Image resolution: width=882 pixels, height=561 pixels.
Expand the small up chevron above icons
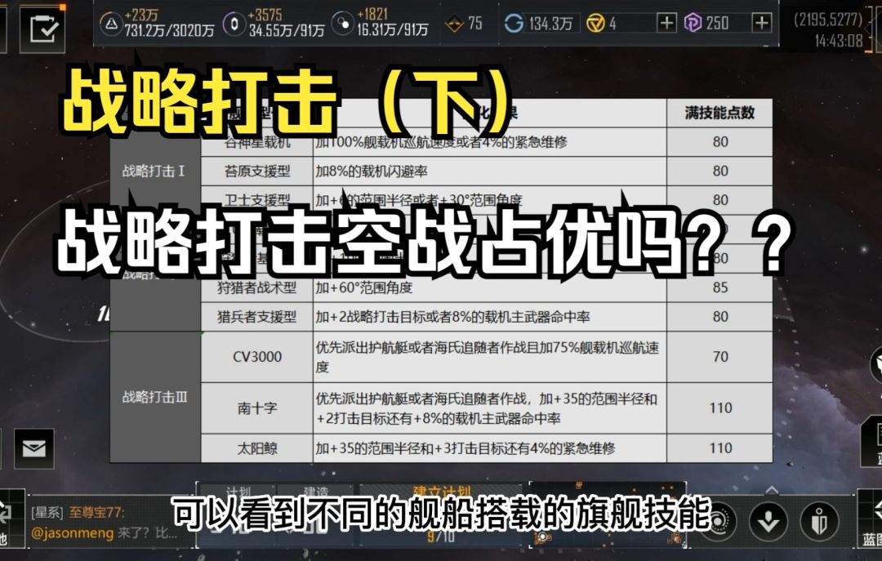(772, 491)
